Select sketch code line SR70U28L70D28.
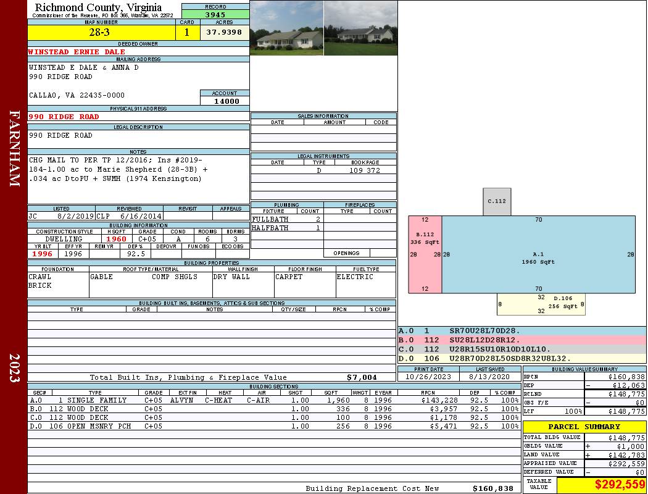 tap(522, 331)
